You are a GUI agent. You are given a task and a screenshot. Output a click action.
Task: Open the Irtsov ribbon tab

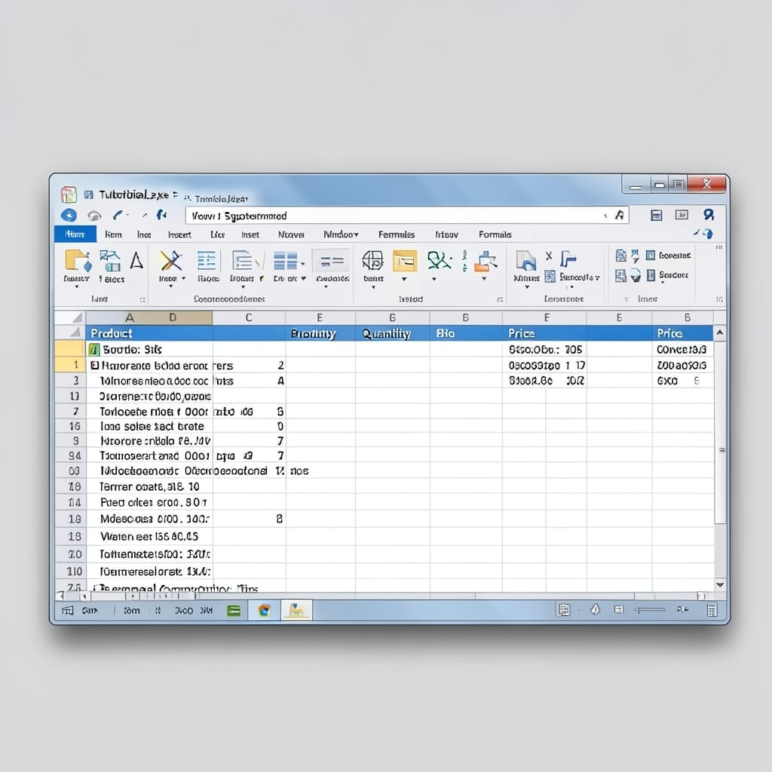click(x=446, y=235)
